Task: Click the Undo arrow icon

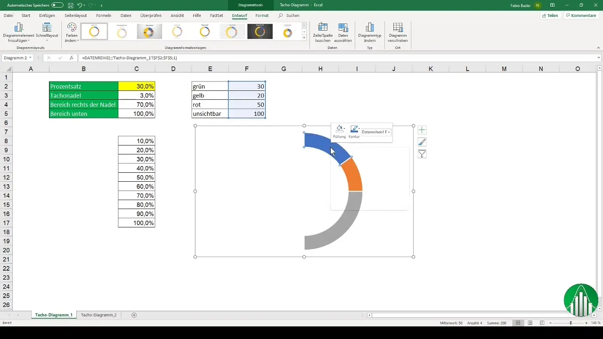Action: tap(80, 5)
